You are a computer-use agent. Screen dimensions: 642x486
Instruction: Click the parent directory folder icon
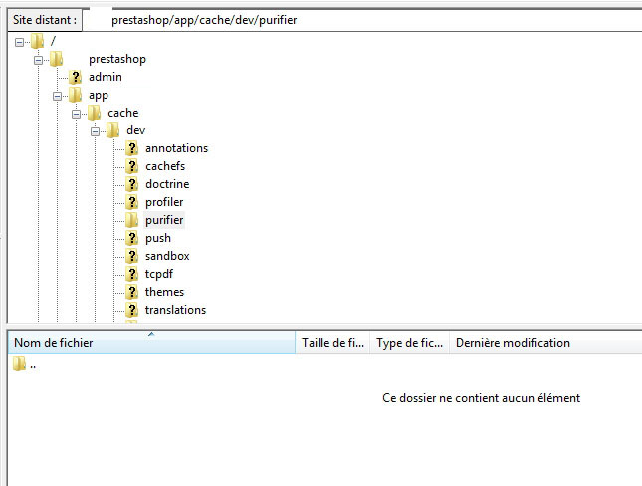19,364
